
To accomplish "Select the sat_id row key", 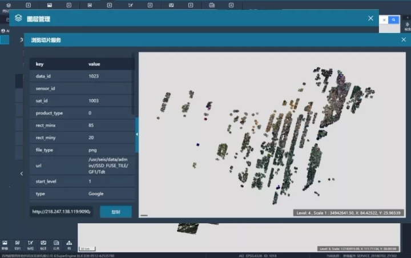I will click(x=42, y=100).
